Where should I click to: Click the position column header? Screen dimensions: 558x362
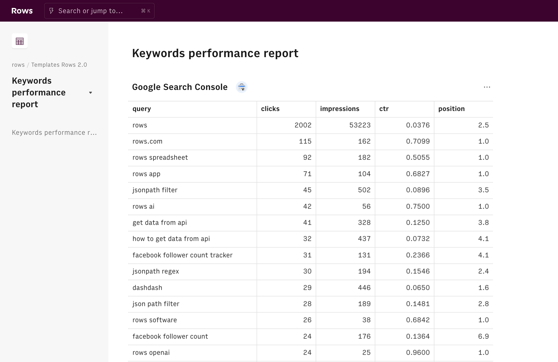tap(451, 109)
